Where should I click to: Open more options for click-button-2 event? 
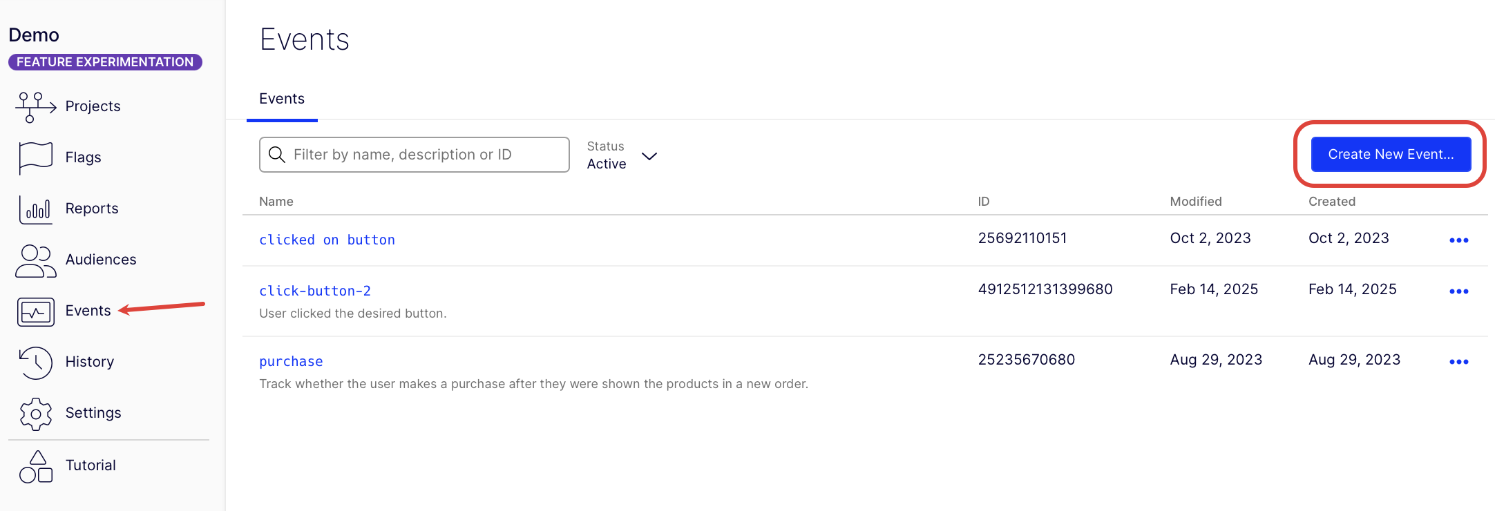(1458, 291)
